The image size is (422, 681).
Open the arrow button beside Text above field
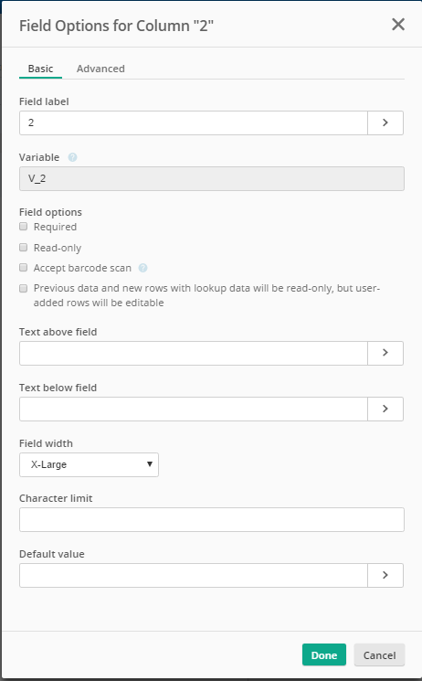(385, 353)
